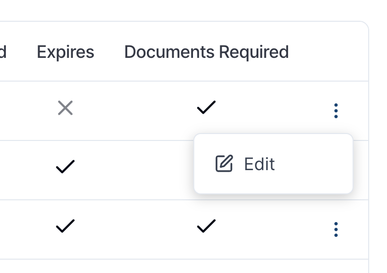Open the three-dot actions menu in third row
Viewport: 387px width, 273px height.
click(x=336, y=229)
